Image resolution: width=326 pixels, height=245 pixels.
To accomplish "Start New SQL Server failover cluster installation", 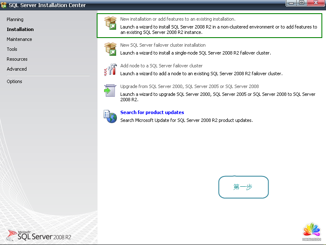I will 163,45.
